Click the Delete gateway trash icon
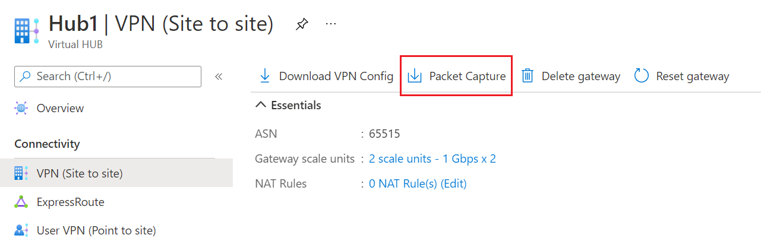Image resolution: width=761 pixels, height=241 pixels. click(x=527, y=76)
